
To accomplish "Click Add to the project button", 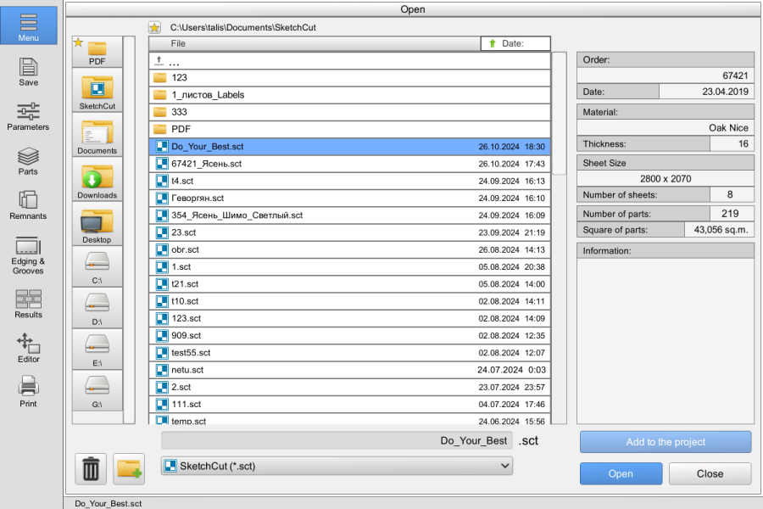I will coord(666,442).
